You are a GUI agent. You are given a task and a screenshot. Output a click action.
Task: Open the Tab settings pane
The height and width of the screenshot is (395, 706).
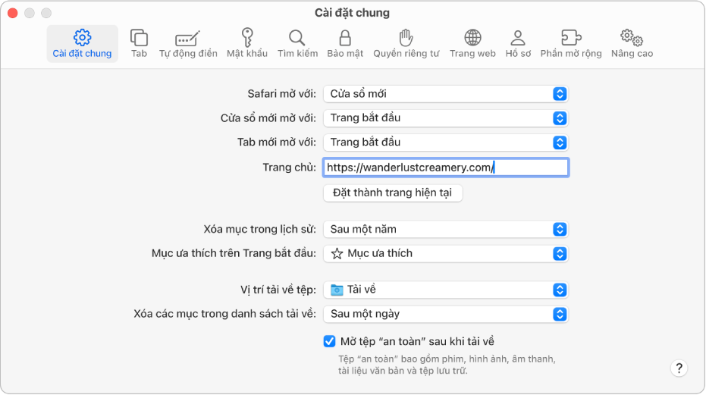(x=139, y=43)
